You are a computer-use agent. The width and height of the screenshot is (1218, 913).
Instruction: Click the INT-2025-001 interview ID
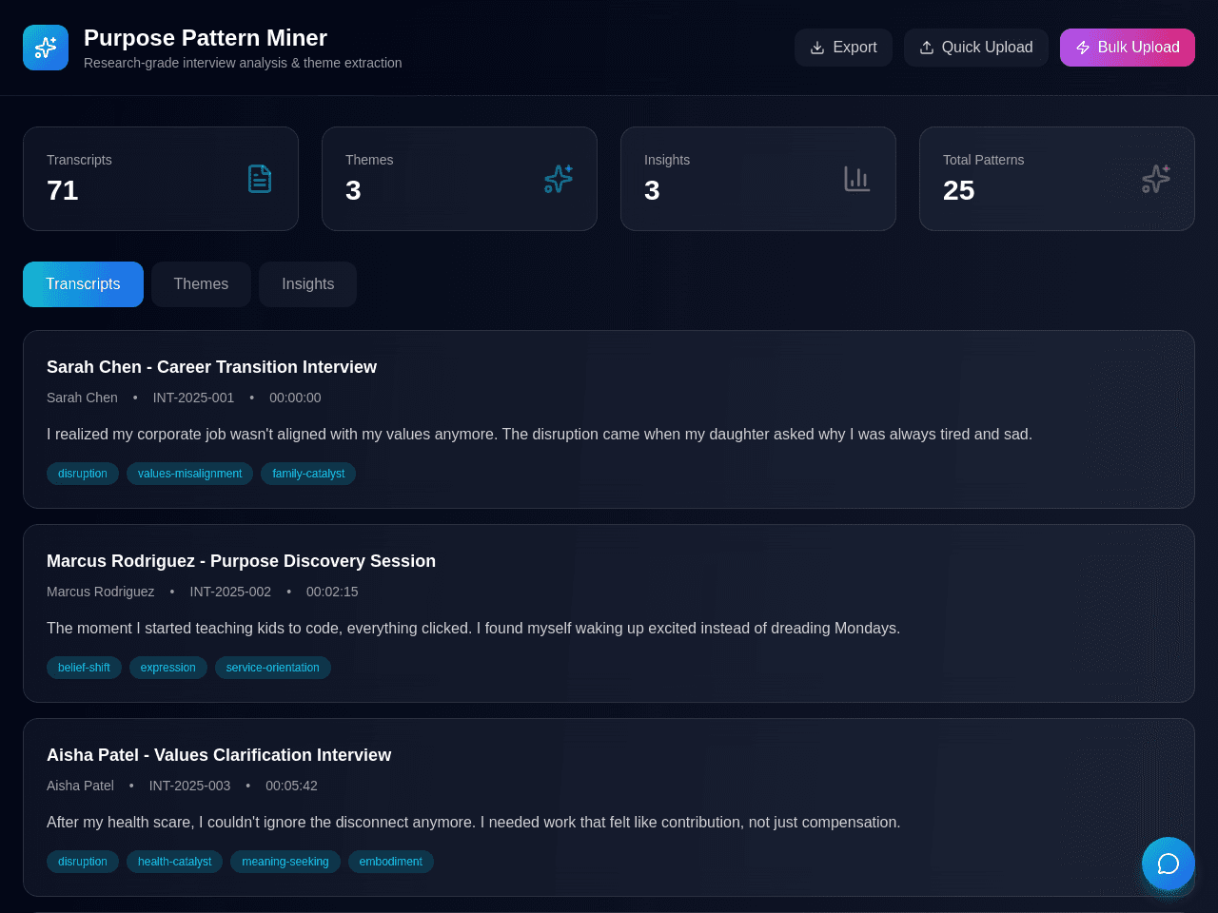pos(193,398)
